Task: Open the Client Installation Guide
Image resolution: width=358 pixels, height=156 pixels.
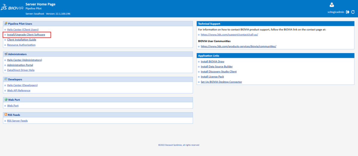Action: [x=21, y=40]
